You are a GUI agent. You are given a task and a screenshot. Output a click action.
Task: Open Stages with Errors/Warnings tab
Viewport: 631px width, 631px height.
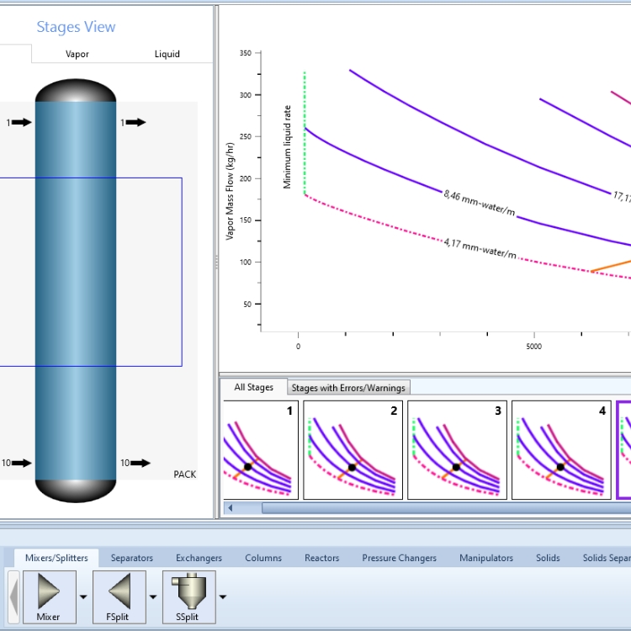pyautogui.click(x=348, y=388)
